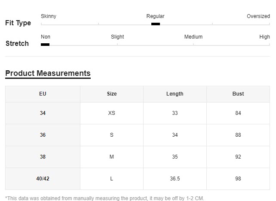276x201 pixels.
Task: Select EU size 34 row cell
Action: (x=43, y=113)
